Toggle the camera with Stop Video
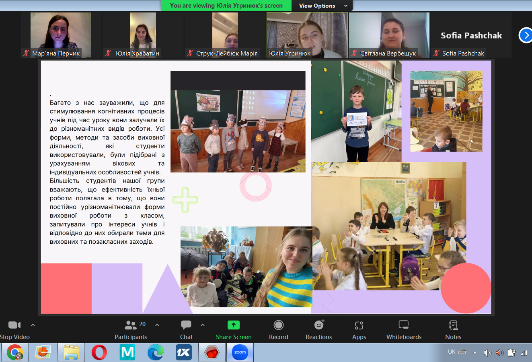 14,329
